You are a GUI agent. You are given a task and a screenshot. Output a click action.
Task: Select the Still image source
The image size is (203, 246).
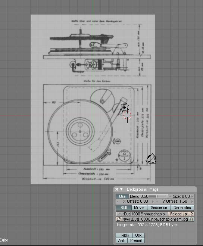click(x=124, y=208)
